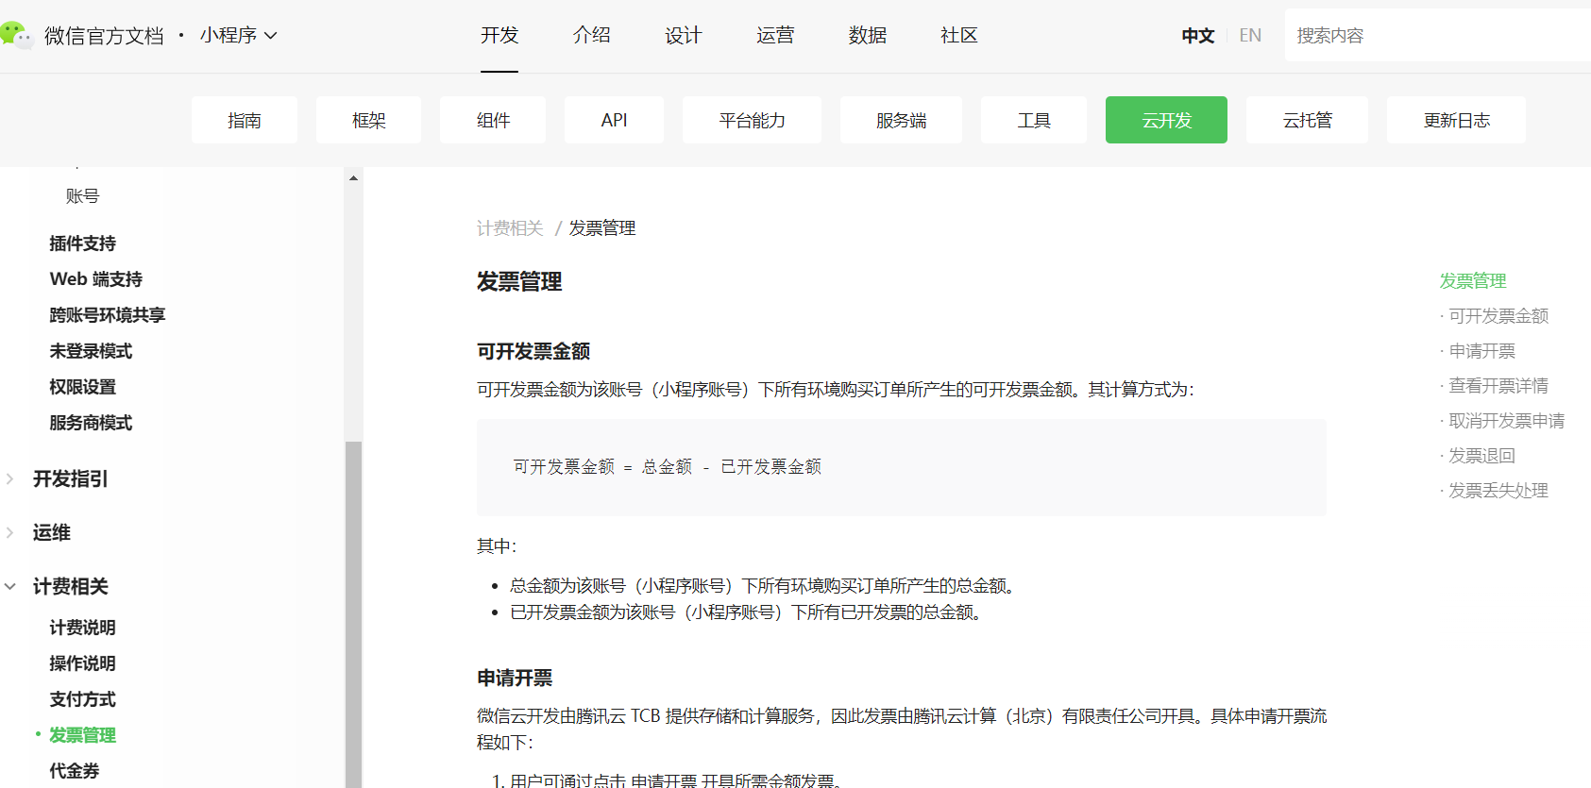Viewport: 1591px width, 788px height.
Task: Switch to the 运营 navigation tab
Action: (x=775, y=35)
